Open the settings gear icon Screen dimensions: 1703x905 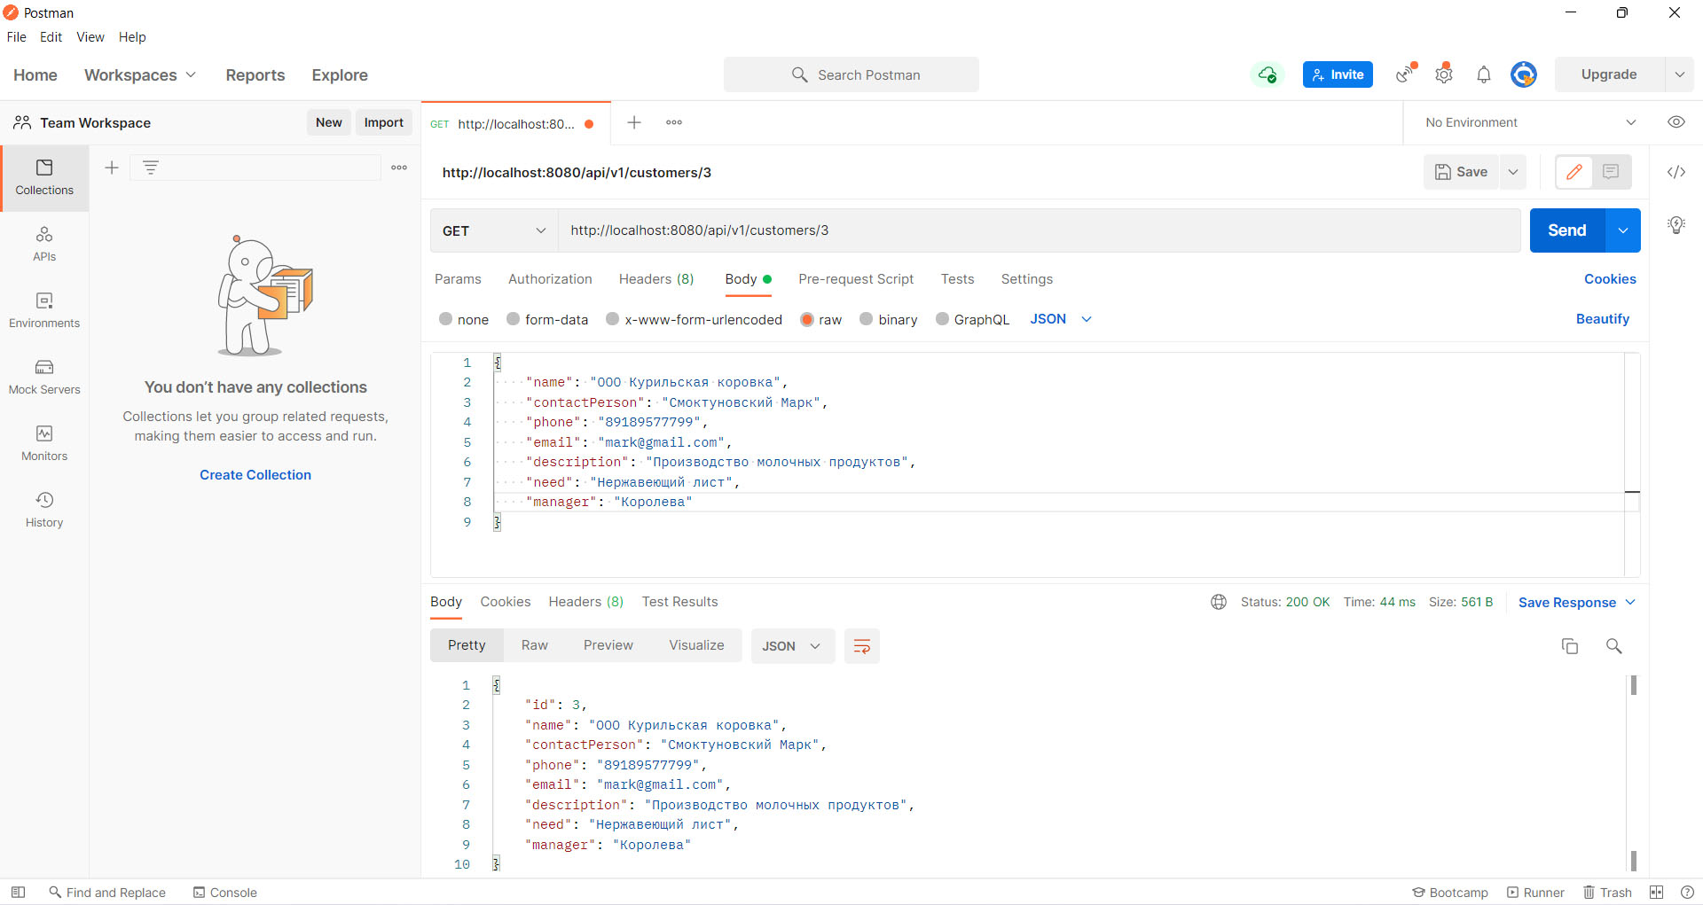1444,74
